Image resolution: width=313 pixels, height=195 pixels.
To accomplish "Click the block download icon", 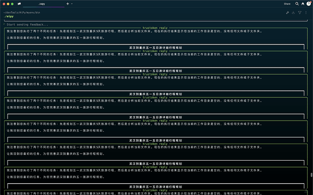I will [293, 13].
